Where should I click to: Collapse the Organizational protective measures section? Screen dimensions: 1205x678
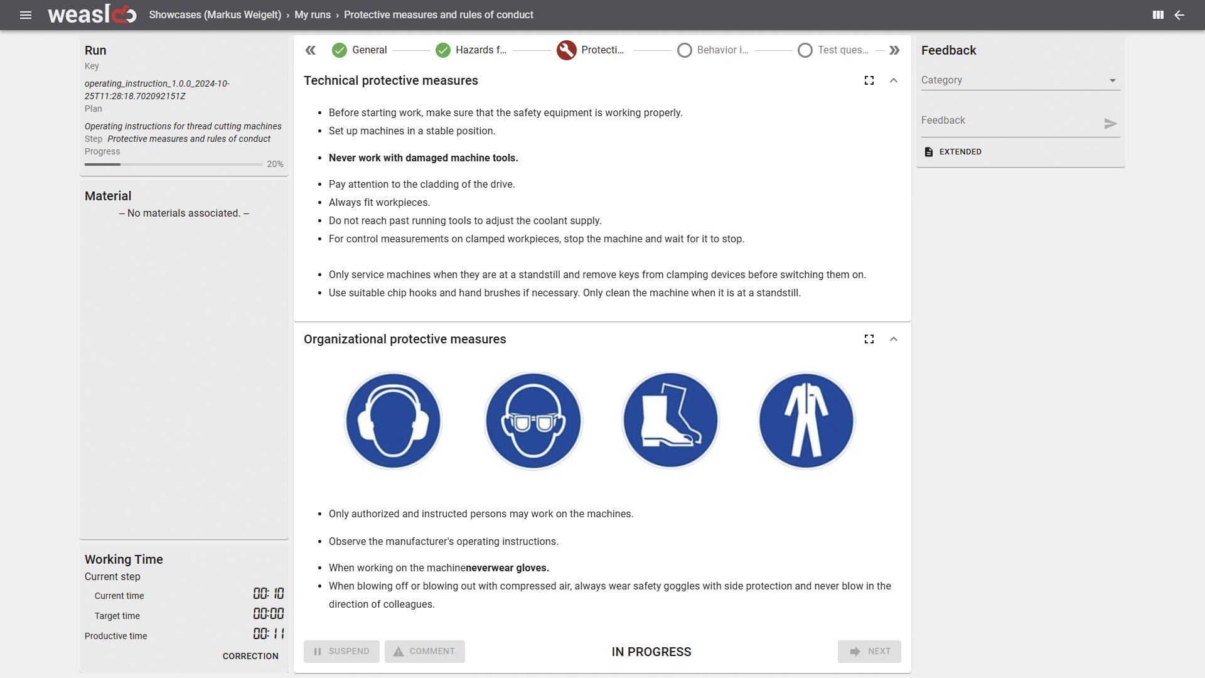point(894,339)
